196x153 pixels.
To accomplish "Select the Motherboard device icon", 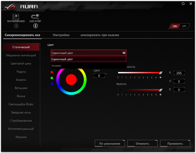I will (x=16, y=17).
